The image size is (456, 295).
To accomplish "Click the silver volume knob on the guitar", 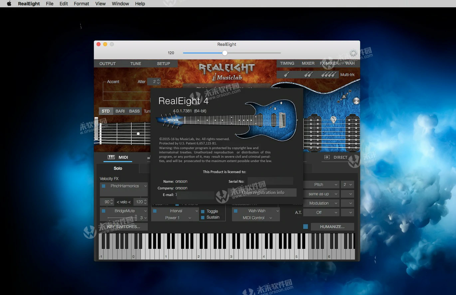I will pos(356,101).
